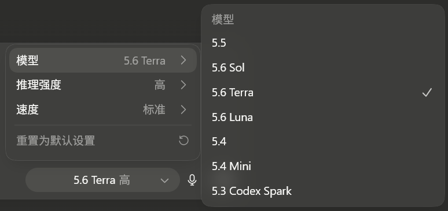Viewport: 448px width, 211px height.
Task: Expand the 推理强度 reasoning effort setting
Action: pyautogui.click(x=103, y=85)
